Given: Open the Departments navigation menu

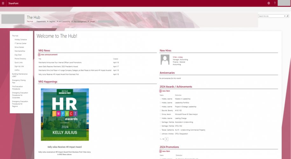Looking at the screenshot, I should tap(41, 22).
